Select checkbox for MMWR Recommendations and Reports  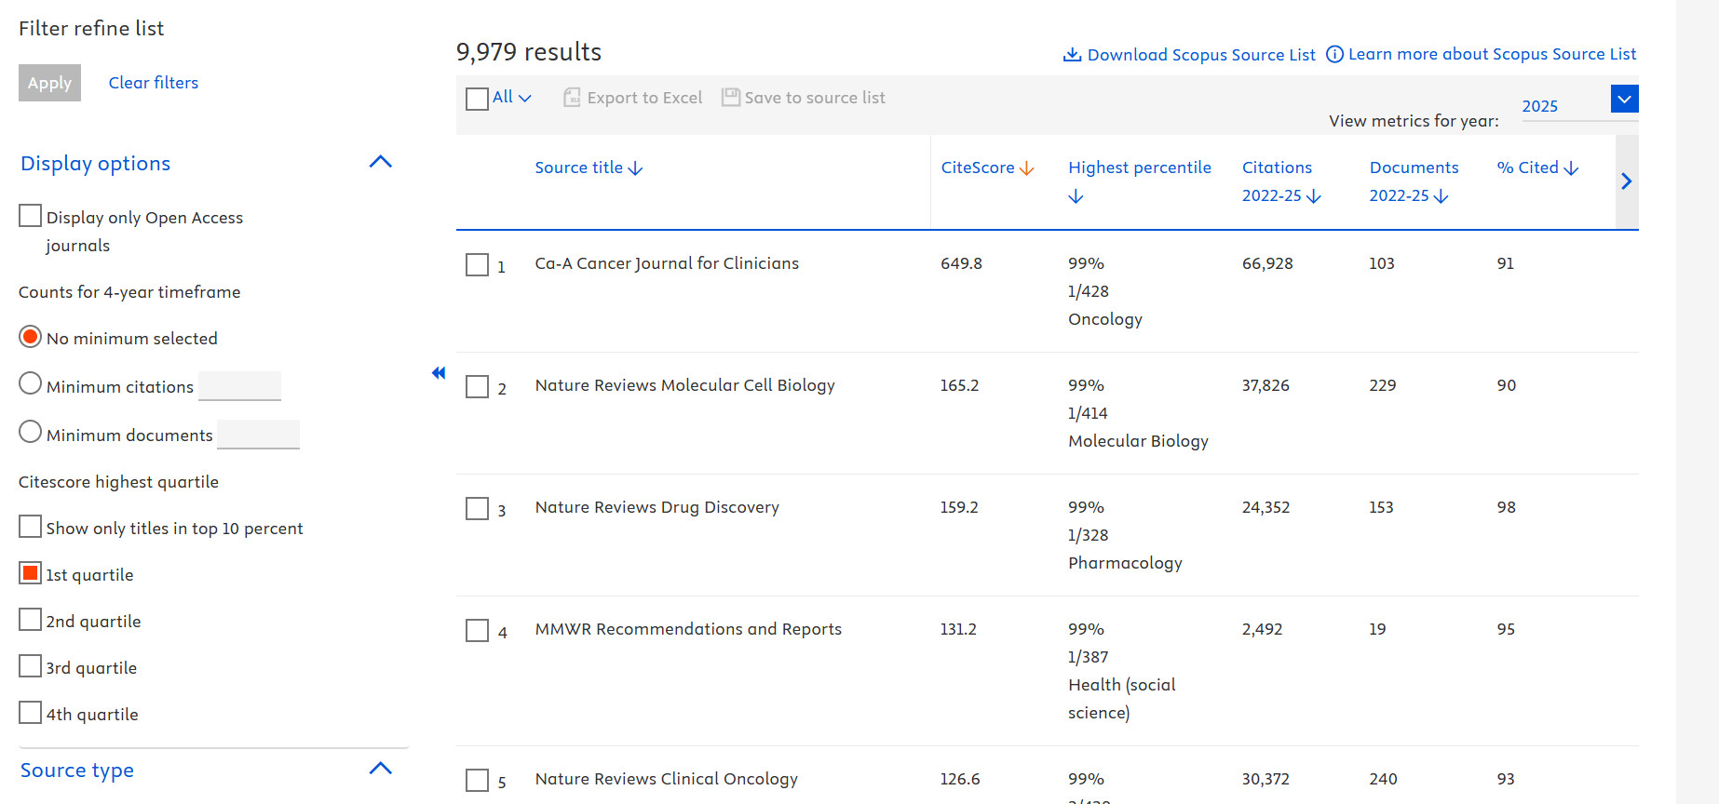tap(477, 631)
